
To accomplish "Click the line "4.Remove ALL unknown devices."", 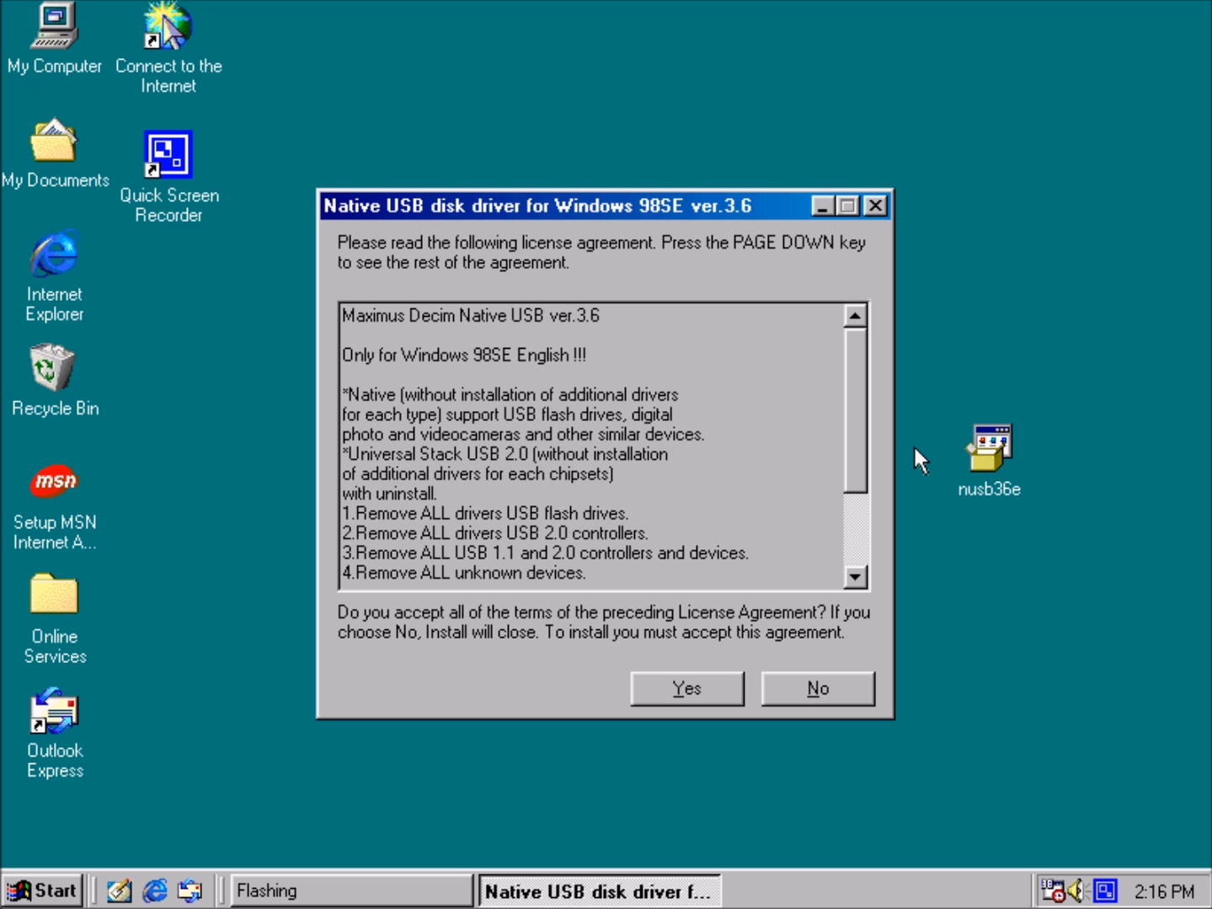I will (464, 573).
